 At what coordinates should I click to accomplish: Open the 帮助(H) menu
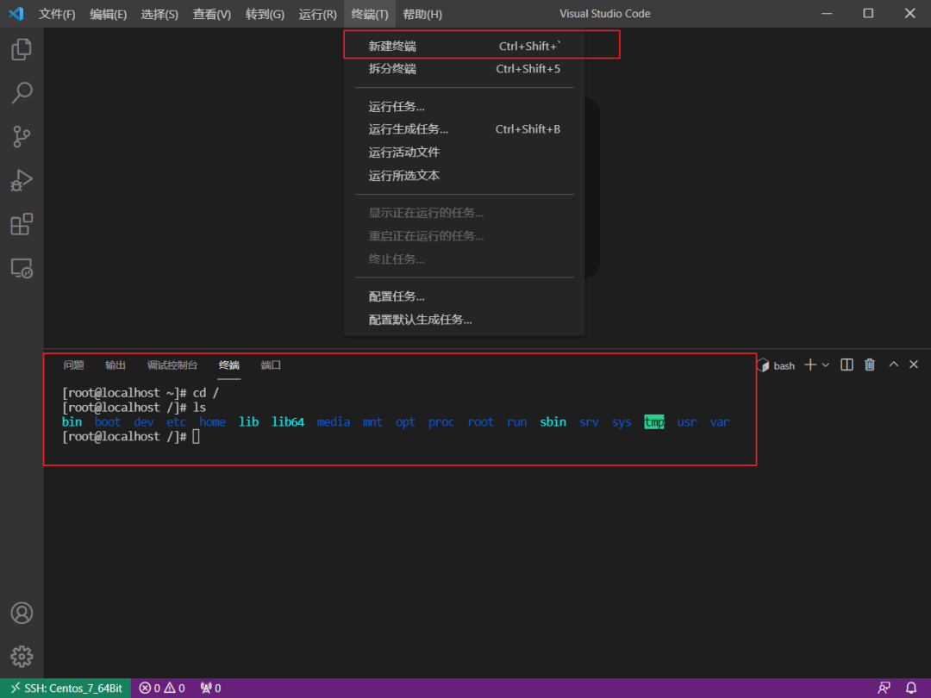click(x=422, y=15)
